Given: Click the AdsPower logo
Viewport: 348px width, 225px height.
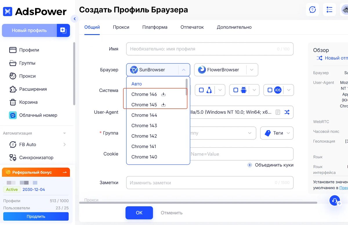Looking at the screenshot, I should [x=35, y=12].
